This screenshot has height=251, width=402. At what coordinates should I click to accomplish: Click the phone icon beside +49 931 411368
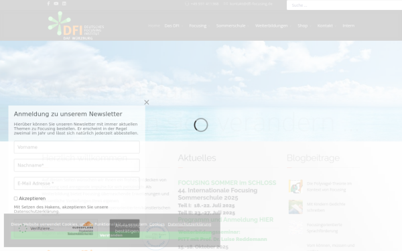coord(187,3)
